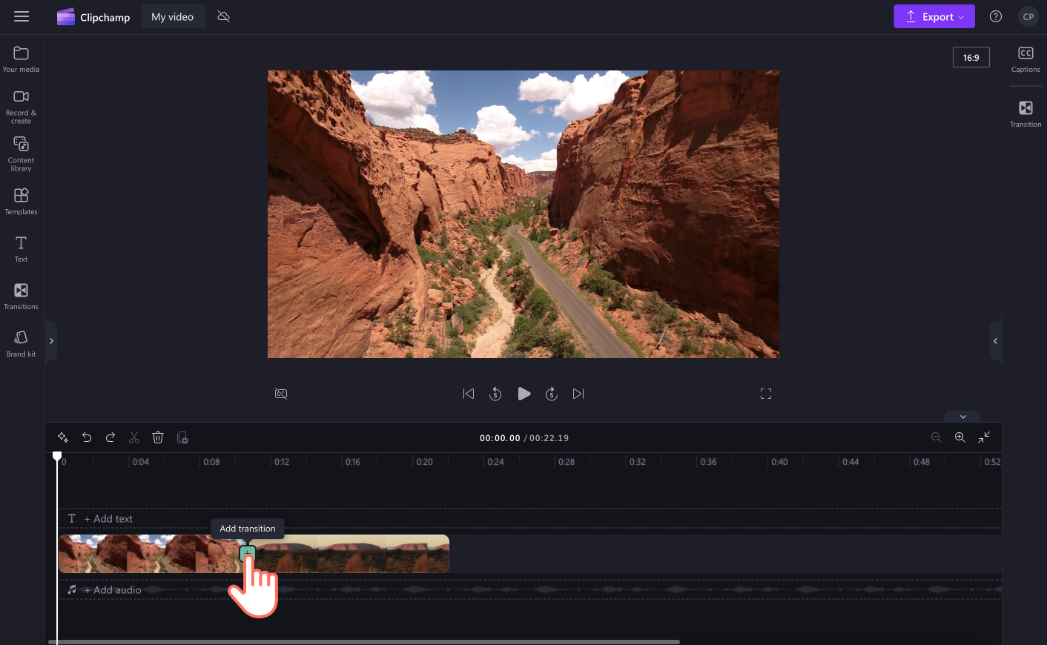Open the Transition panel on right sidebar
Image resolution: width=1047 pixels, height=645 pixels.
point(1025,114)
